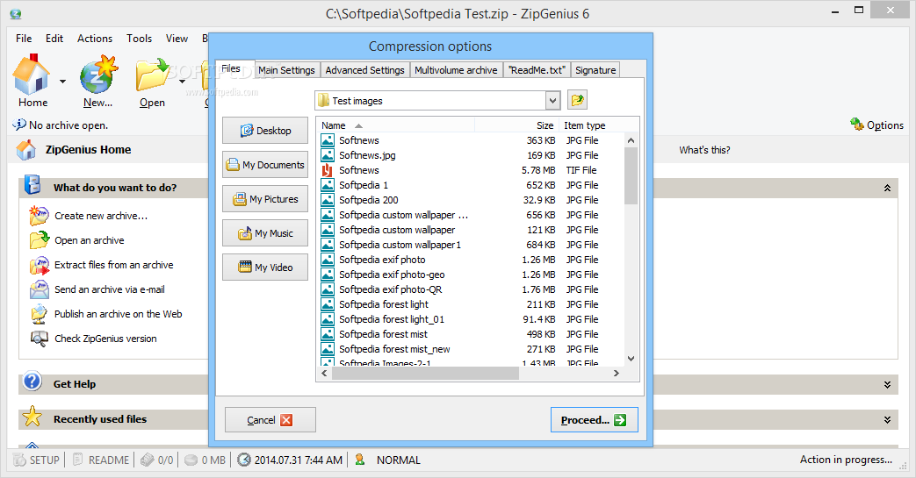Click Open an archive link
Image resolution: width=916 pixels, height=478 pixels.
[x=90, y=240]
